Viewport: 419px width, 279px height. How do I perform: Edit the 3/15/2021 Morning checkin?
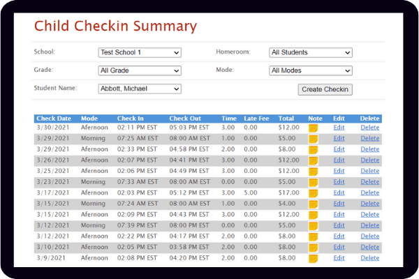[339, 204]
